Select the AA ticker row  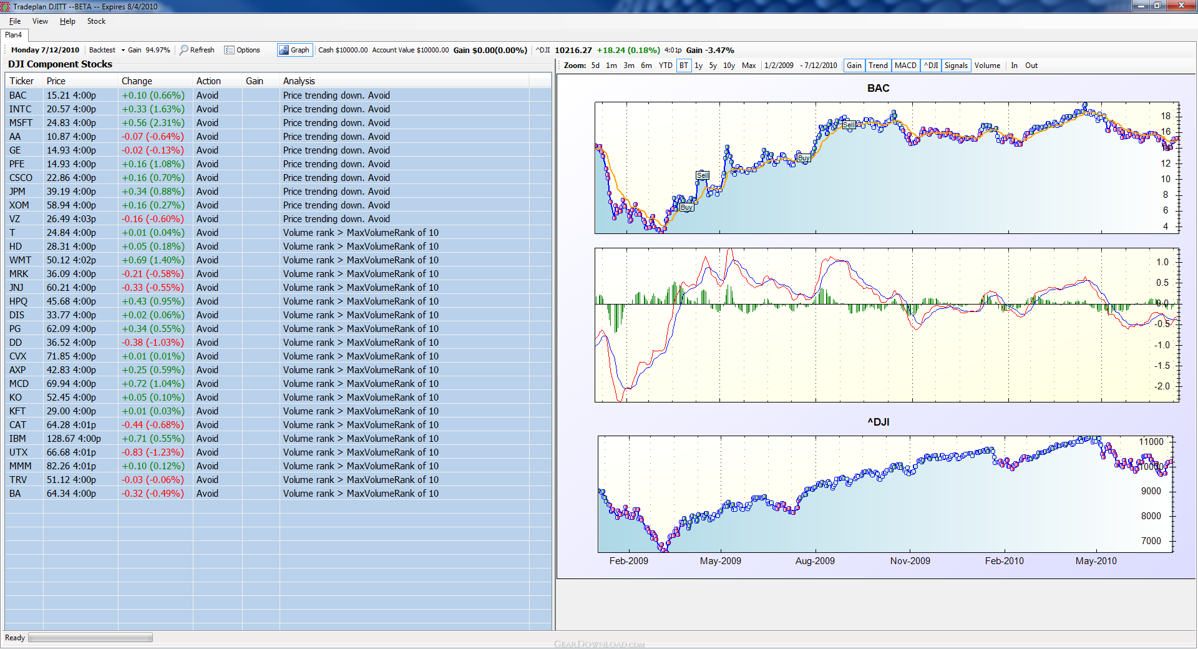[x=278, y=137]
